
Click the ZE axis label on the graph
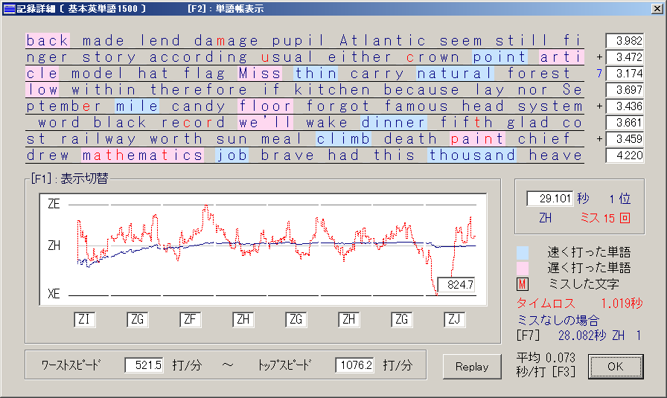click(54, 204)
